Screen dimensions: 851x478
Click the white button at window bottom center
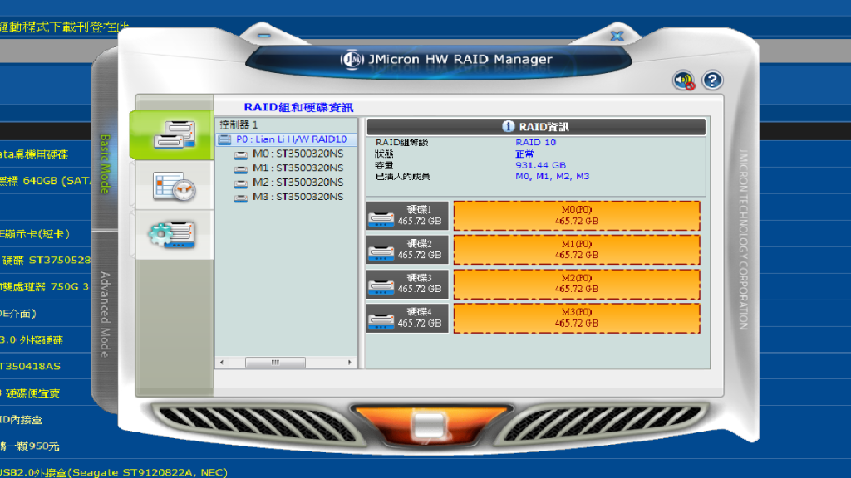(x=429, y=426)
